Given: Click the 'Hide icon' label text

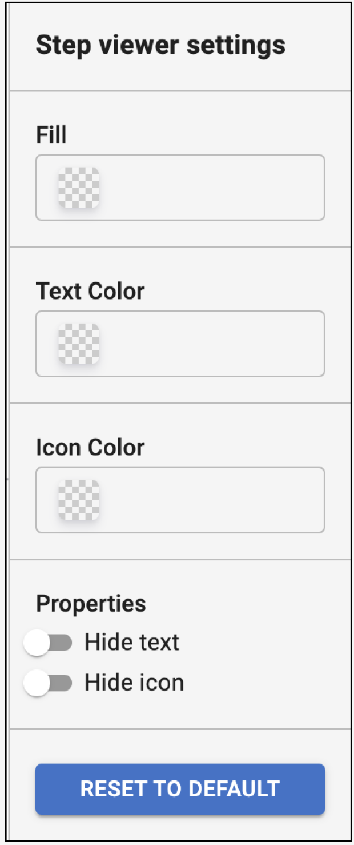Looking at the screenshot, I should point(134,683).
